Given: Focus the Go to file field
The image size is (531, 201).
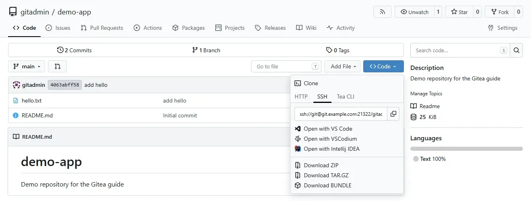Looking at the screenshot, I should [x=286, y=66].
